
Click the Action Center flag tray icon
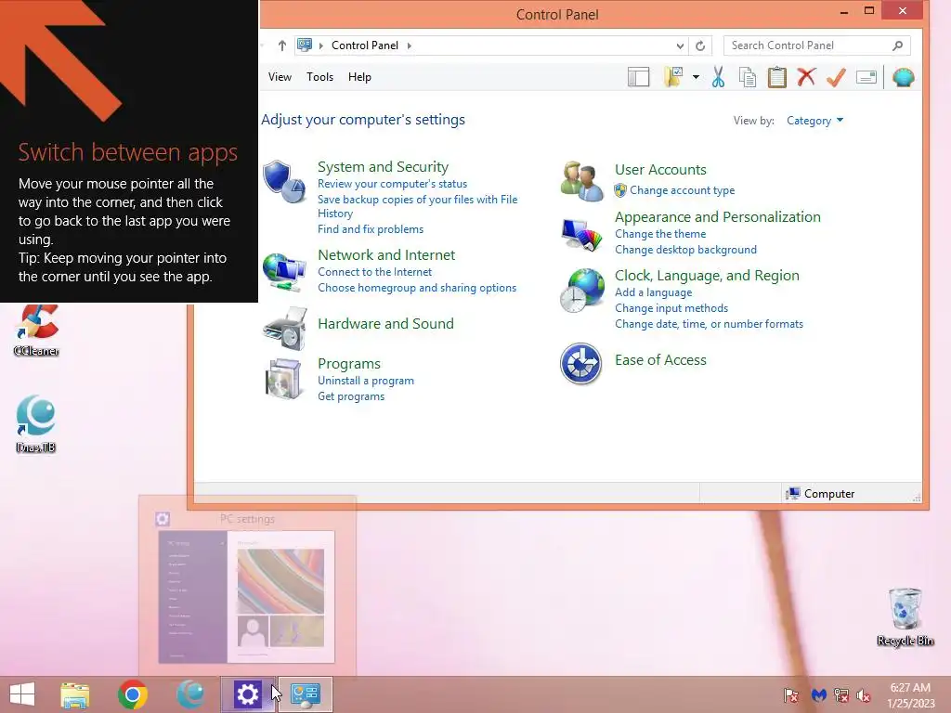pyautogui.click(x=791, y=695)
